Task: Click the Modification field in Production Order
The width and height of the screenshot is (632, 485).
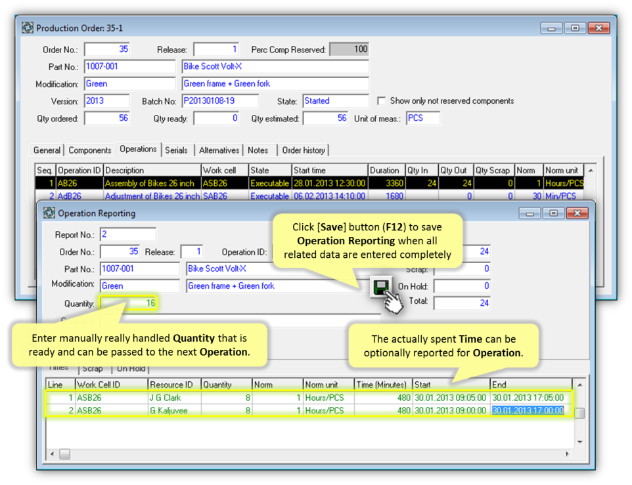Action: 129,84
